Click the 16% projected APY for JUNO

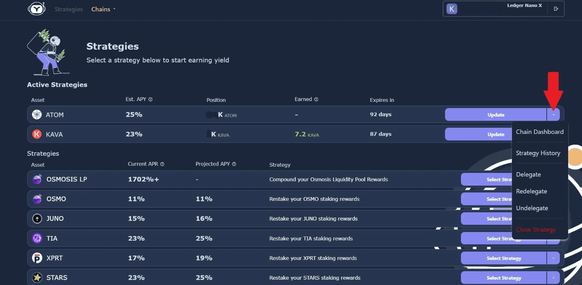[x=204, y=218]
